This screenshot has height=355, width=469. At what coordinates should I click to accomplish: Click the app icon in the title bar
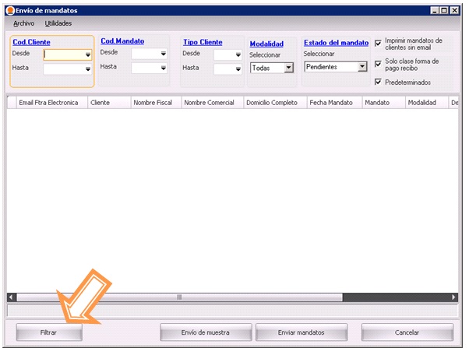(9, 10)
